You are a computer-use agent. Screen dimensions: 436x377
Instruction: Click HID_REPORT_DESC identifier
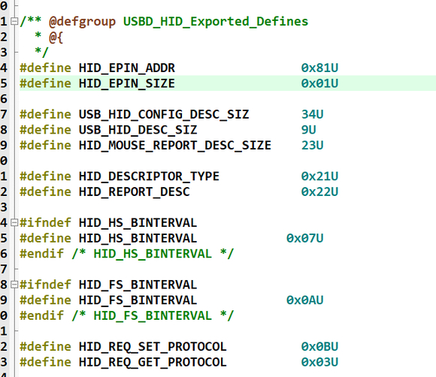(x=135, y=192)
